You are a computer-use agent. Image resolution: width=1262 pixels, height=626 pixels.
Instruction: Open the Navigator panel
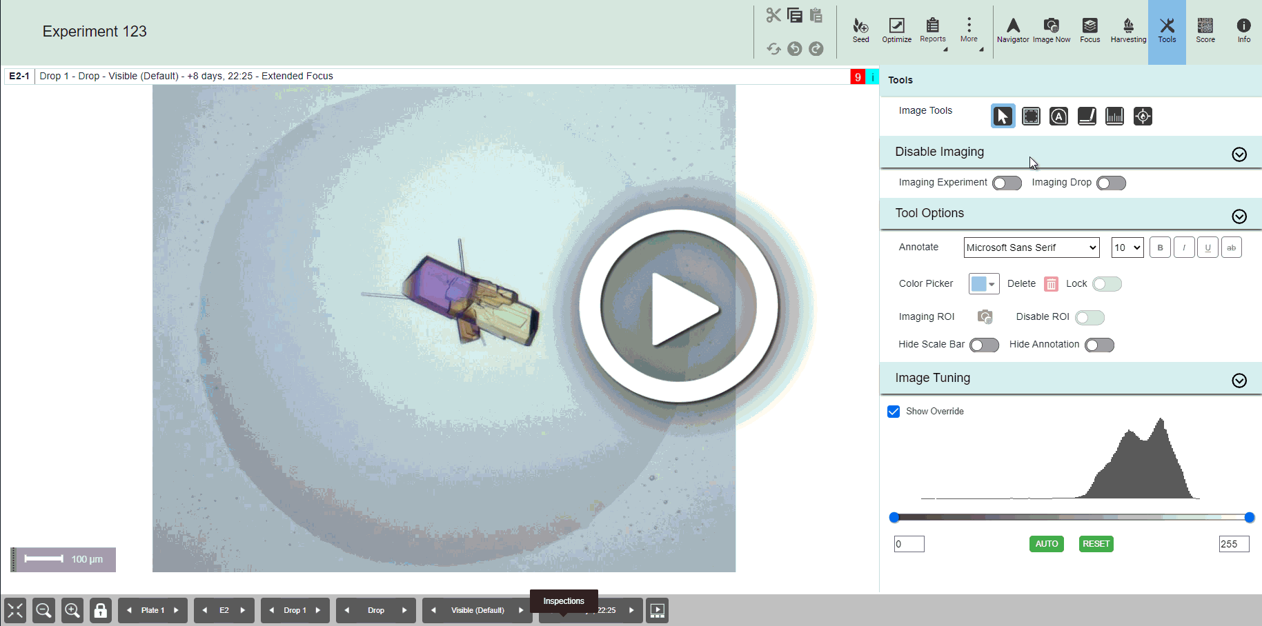coord(1013,30)
